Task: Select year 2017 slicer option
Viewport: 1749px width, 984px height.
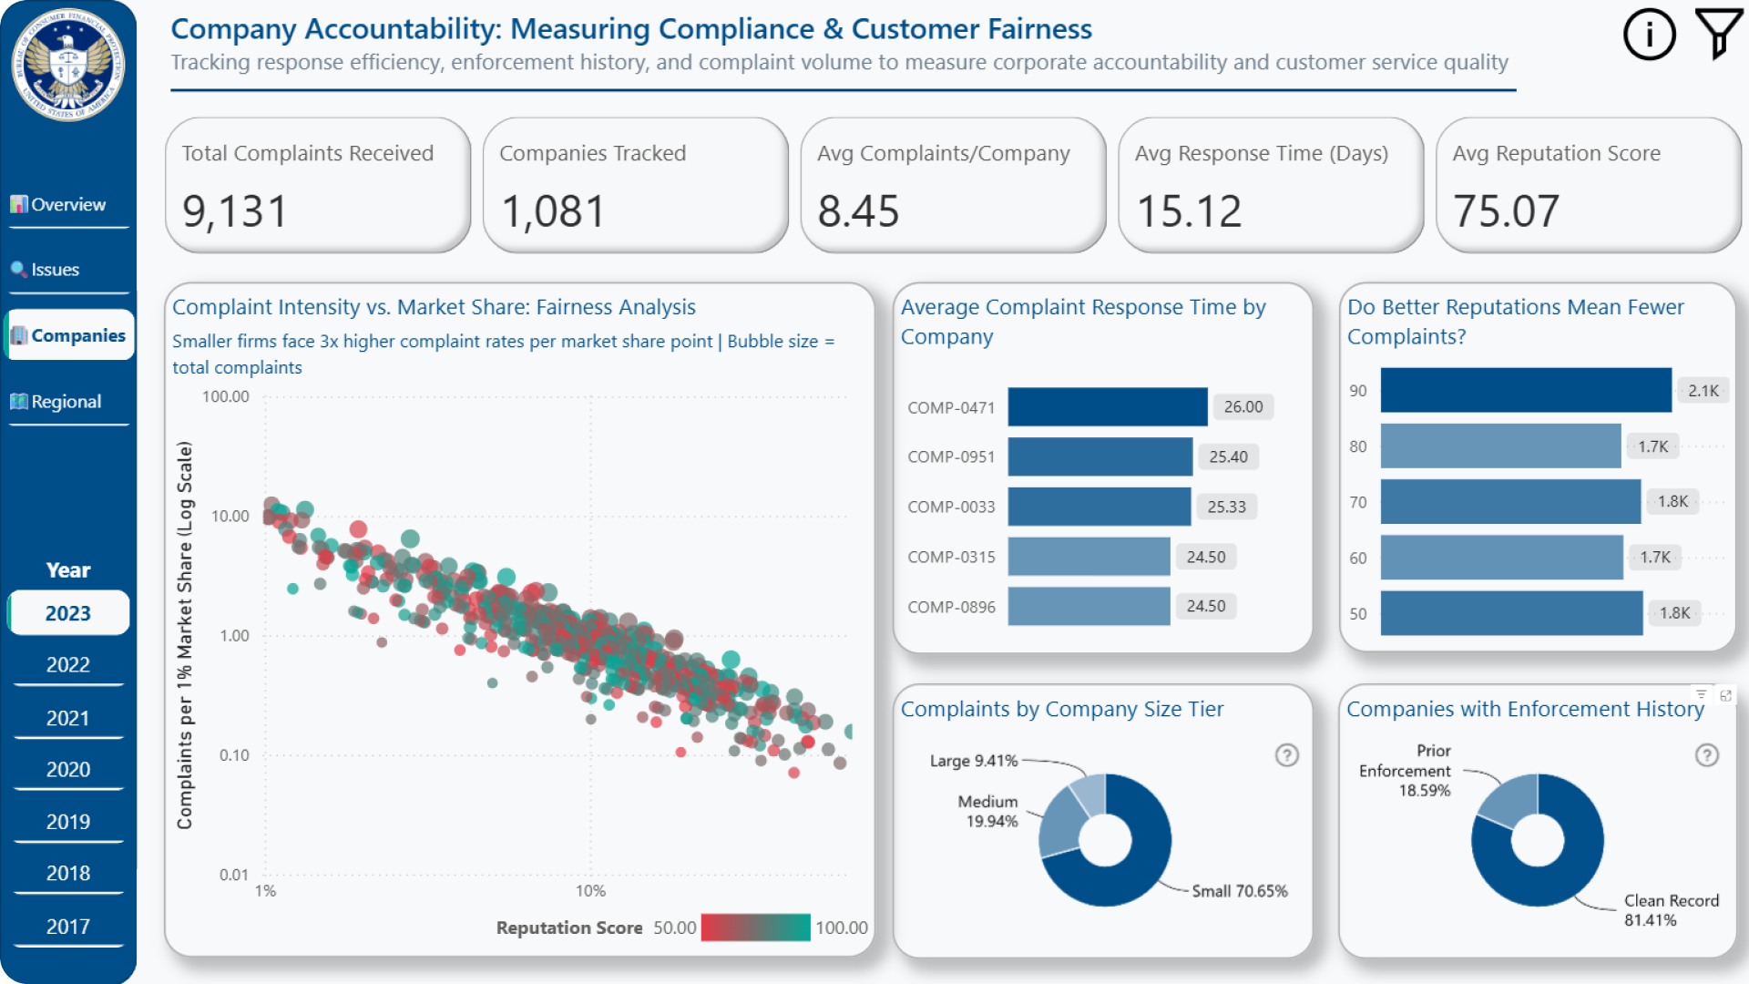Action: click(68, 927)
